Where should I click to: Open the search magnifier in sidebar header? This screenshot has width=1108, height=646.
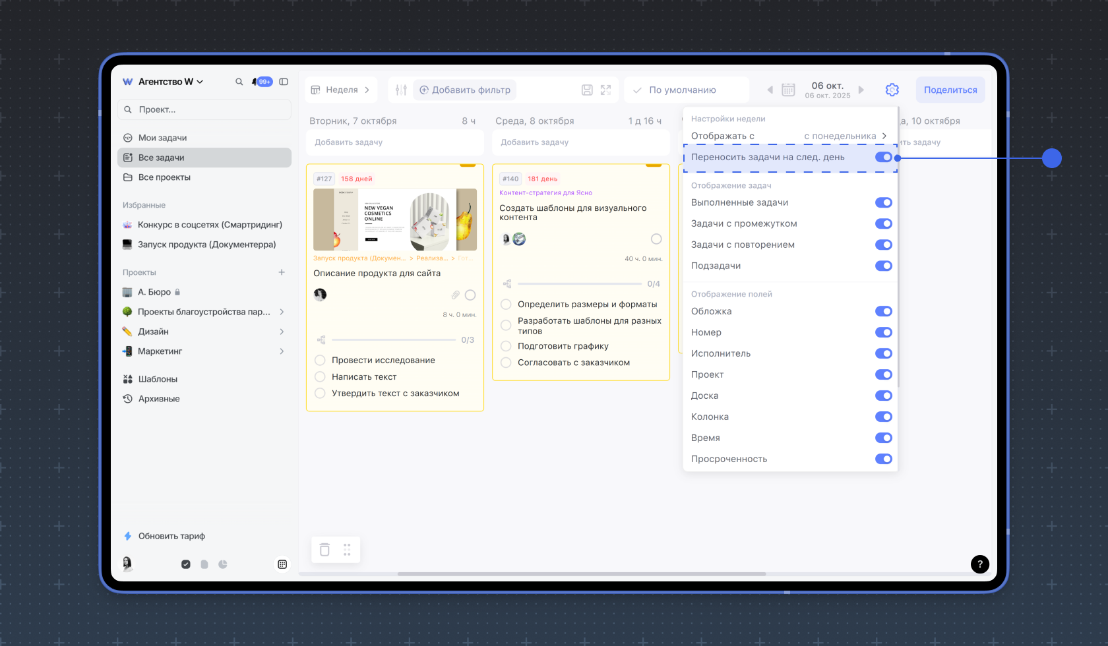239,82
